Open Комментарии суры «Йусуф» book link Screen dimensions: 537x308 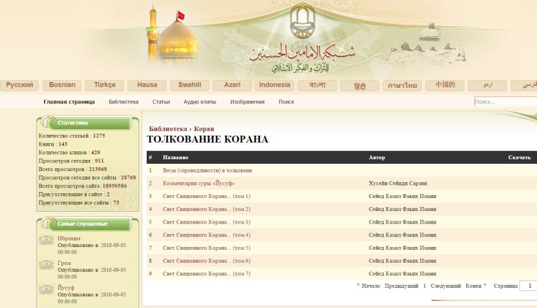coord(198,183)
